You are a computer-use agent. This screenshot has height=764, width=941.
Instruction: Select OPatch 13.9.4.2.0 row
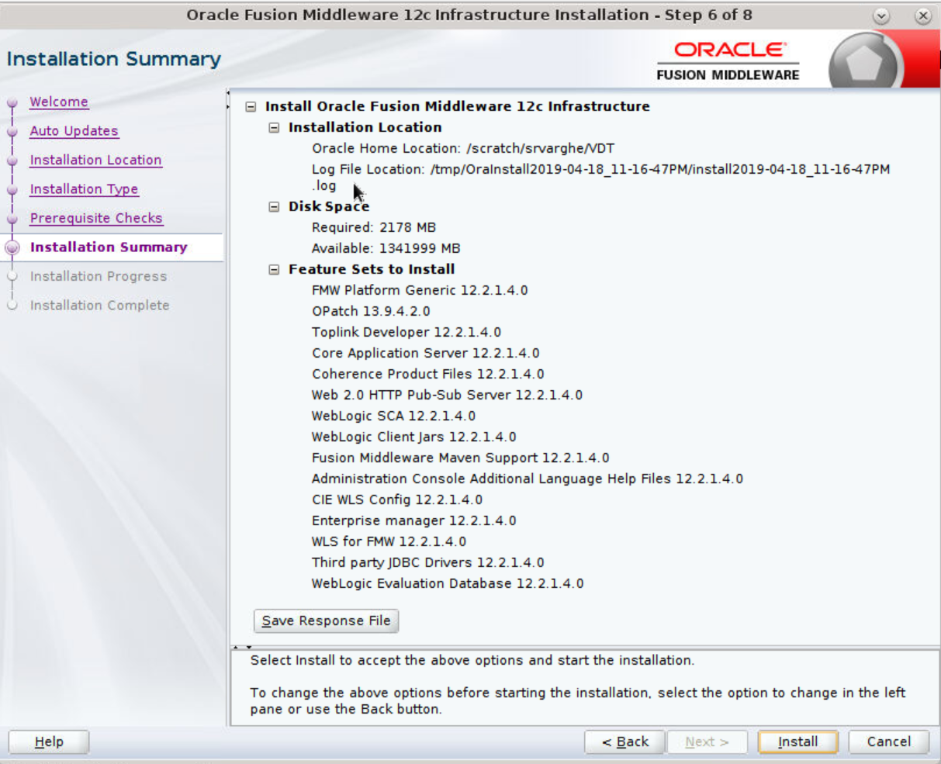click(x=371, y=312)
